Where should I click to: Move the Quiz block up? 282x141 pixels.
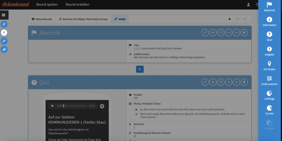click(228, 82)
